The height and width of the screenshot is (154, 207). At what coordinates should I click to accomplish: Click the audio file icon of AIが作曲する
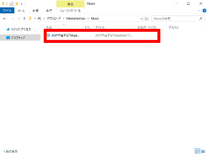(48, 35)
